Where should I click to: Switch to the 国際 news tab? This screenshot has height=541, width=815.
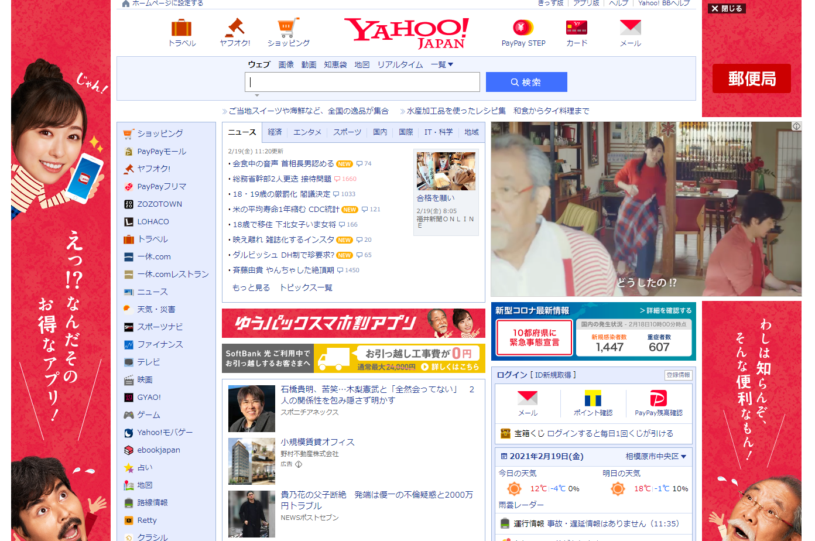[406, 132]
